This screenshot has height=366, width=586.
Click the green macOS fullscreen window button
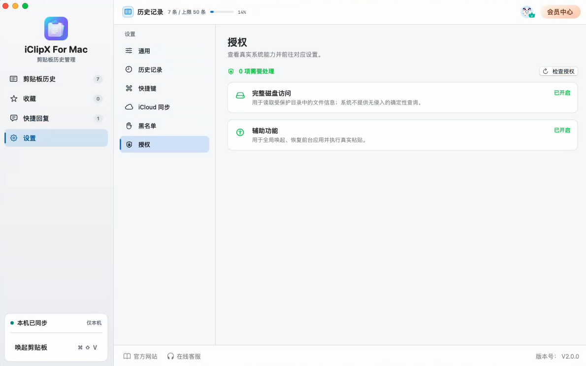pyautogui.click(x=25, y=6)
